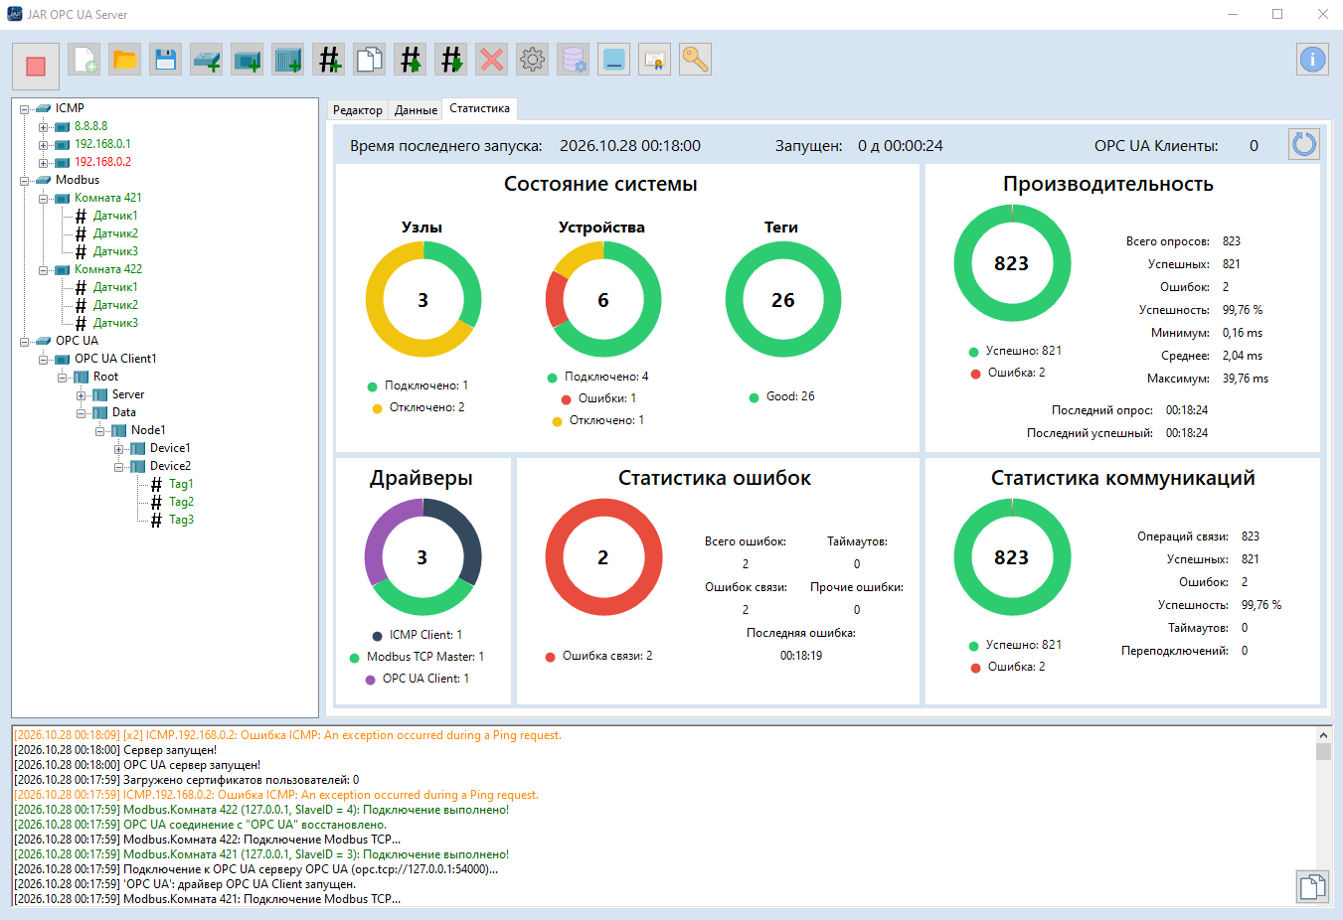The height and width of the screenshot is (920, 1343).
Task: Click the copy (two pages) toolbar icon
Action: 370,60
